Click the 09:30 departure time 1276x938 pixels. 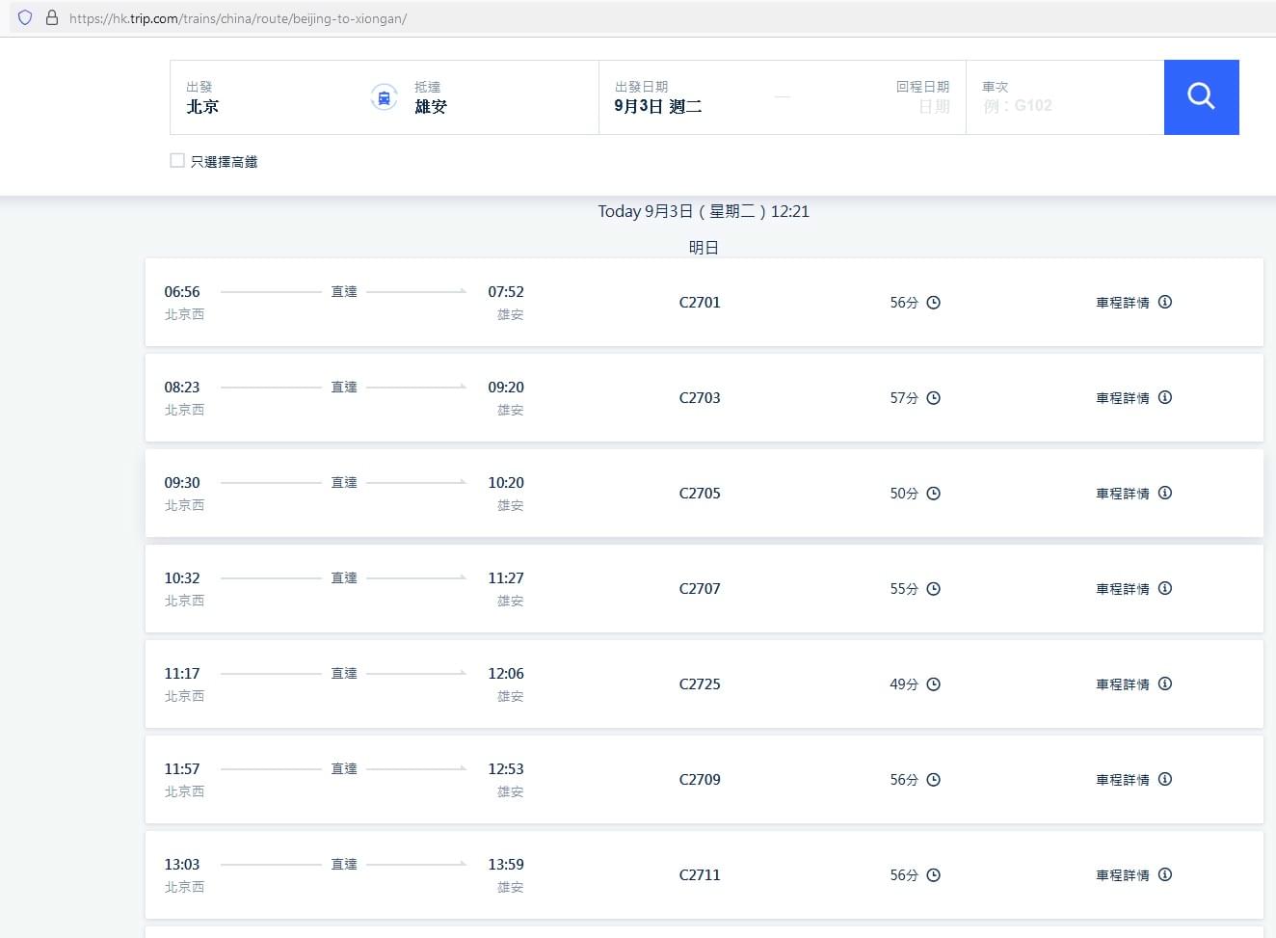[x=182, y=483]
